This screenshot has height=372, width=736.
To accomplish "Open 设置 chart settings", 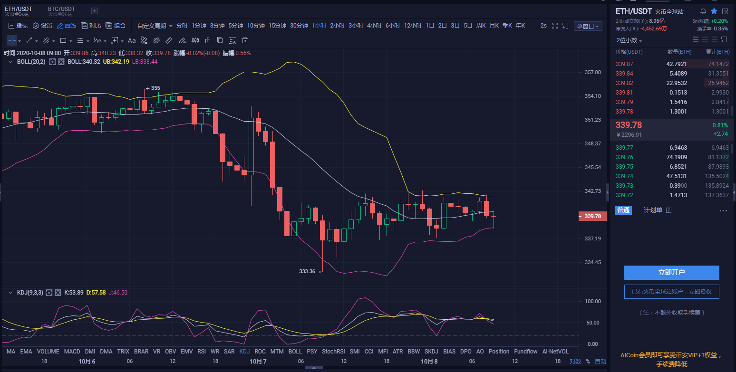I will click(x=42, y=26).
